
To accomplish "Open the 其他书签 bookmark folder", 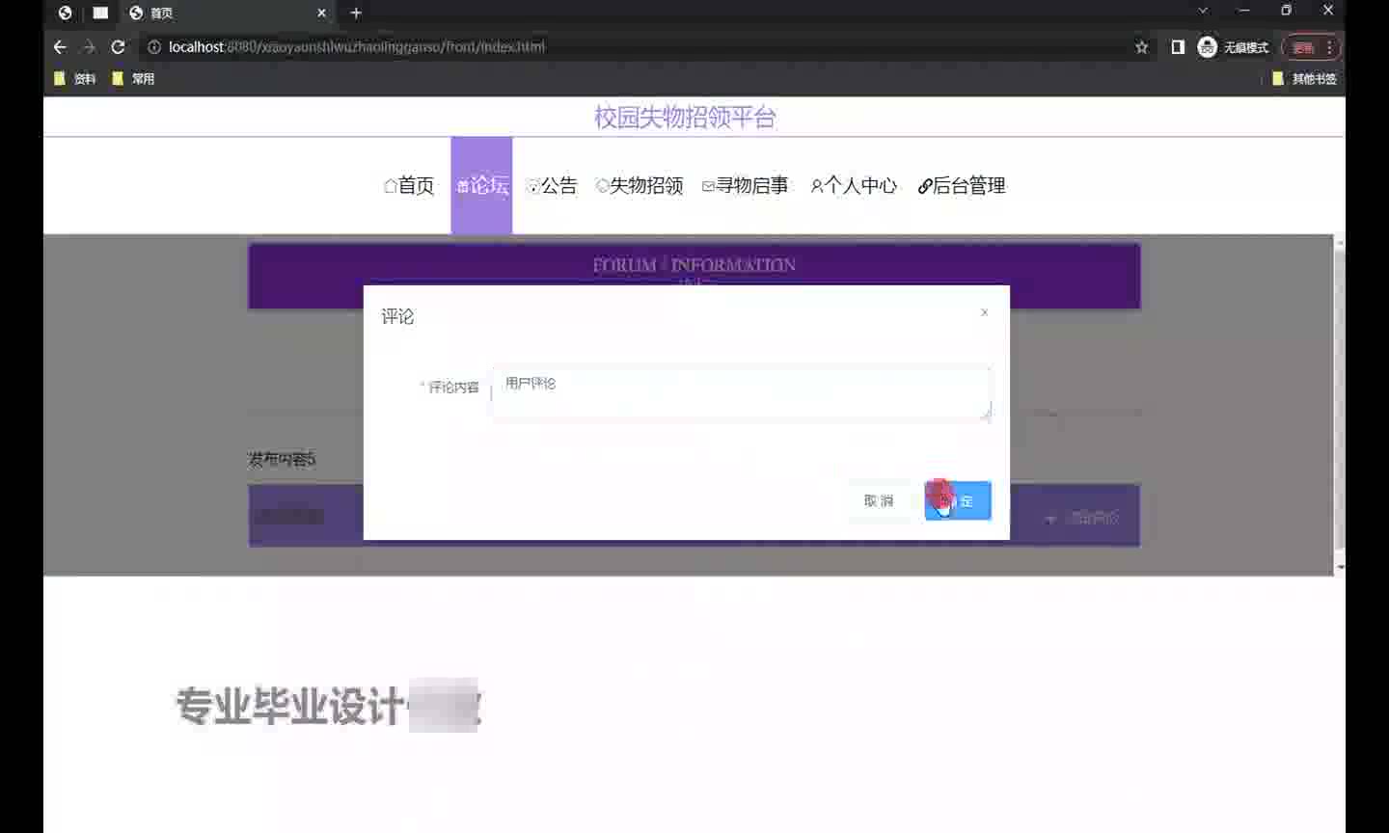I will 1304,79.
